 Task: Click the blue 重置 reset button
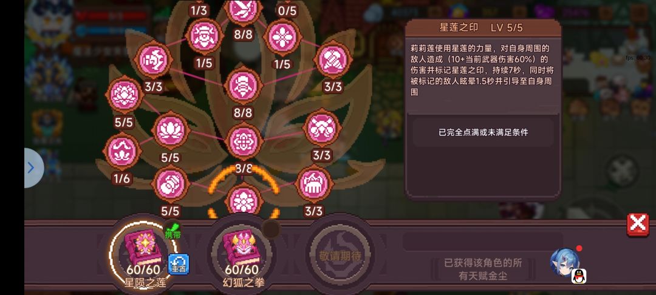coord(179,265)
